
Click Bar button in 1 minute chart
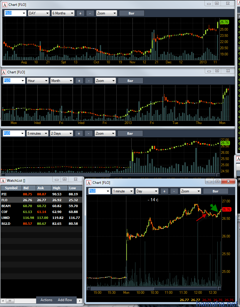[216, 191]
